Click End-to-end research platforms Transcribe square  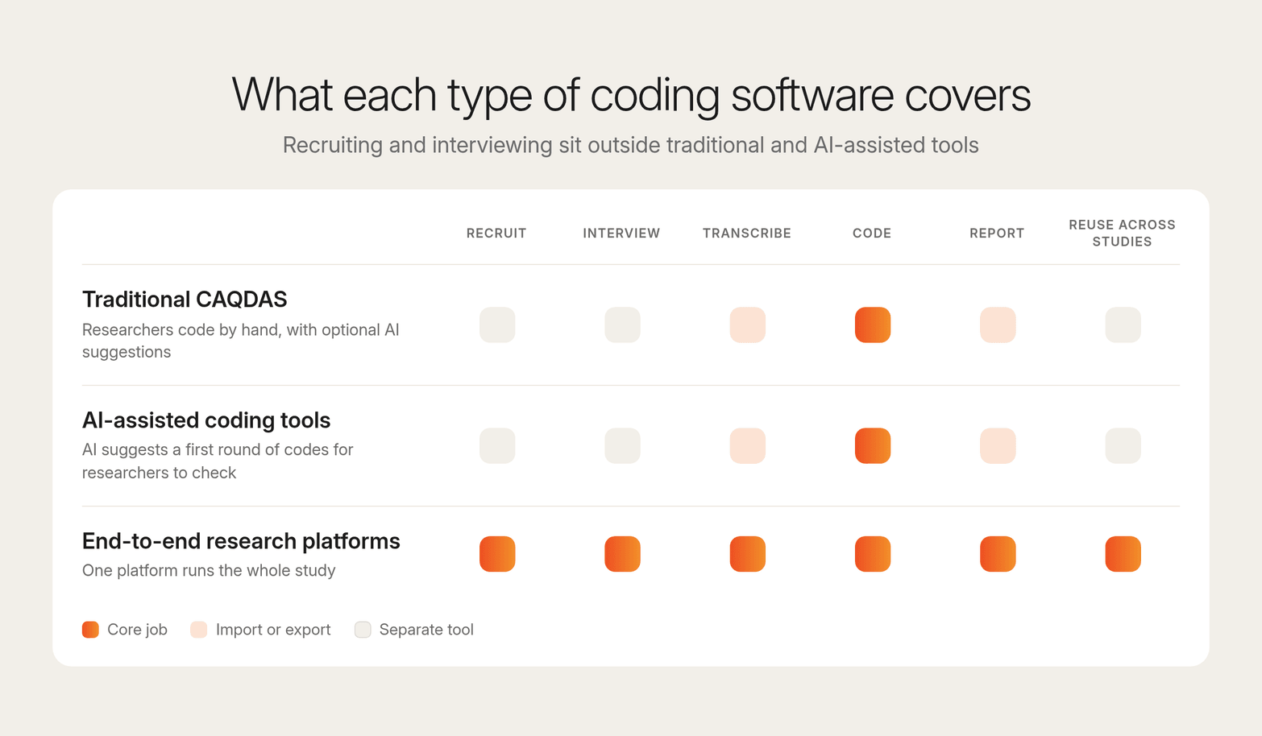747,554
